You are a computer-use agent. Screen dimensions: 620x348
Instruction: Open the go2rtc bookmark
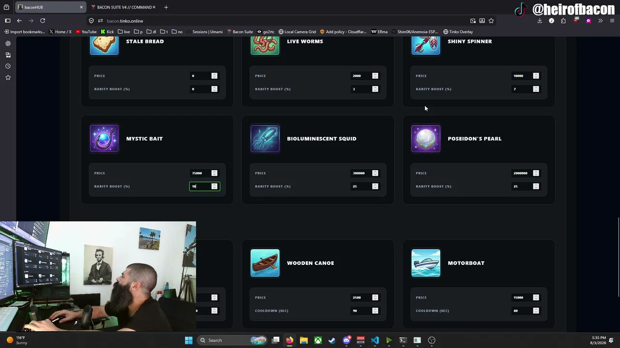[x=265, y=32]
